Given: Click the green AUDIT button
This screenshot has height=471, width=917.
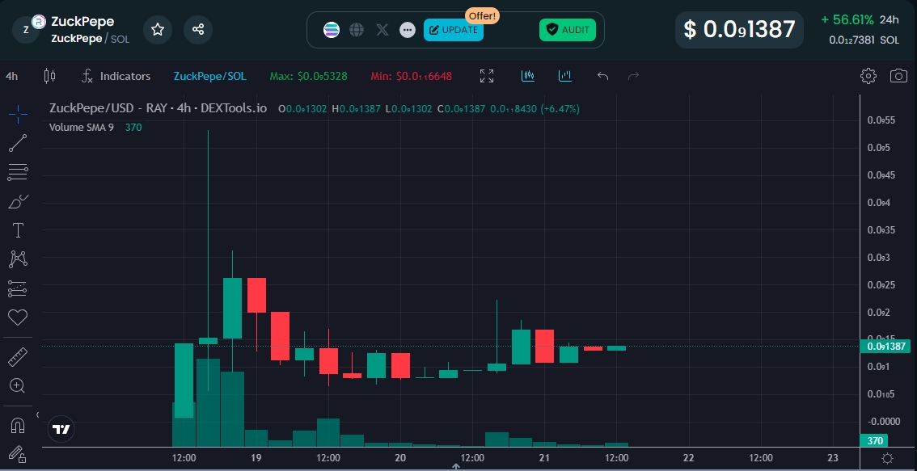Looking at the screenshot, I should tap(568, 30).
